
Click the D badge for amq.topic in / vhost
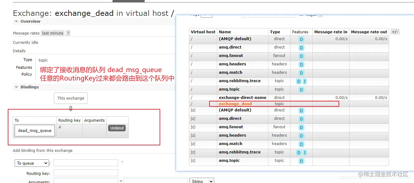coord(301,90)
